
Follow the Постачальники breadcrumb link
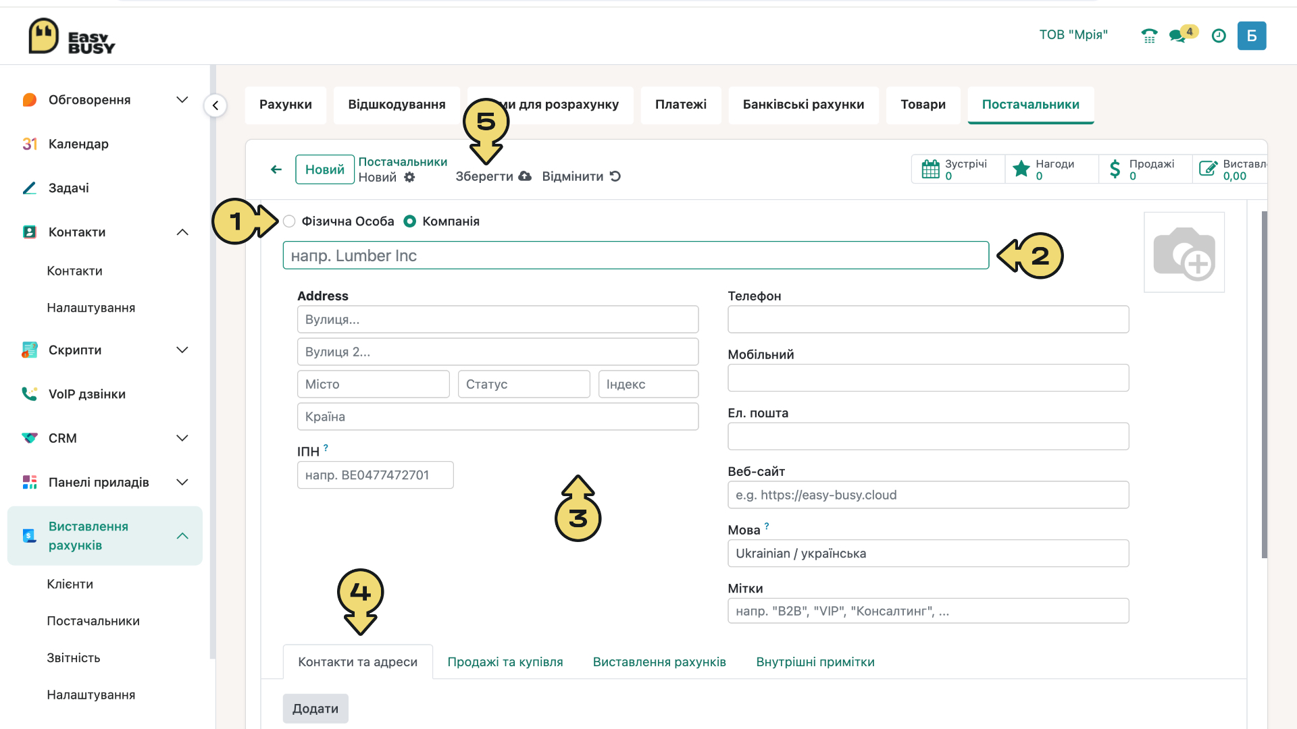tap(403, 162)
